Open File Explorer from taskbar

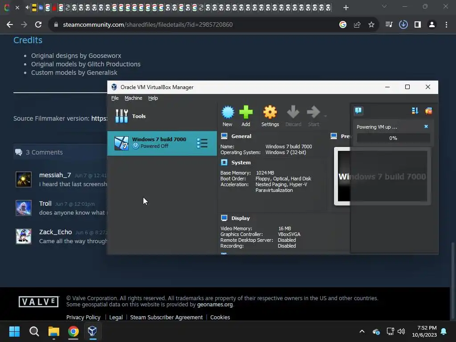pyautogui.click(x=53, y=331)
